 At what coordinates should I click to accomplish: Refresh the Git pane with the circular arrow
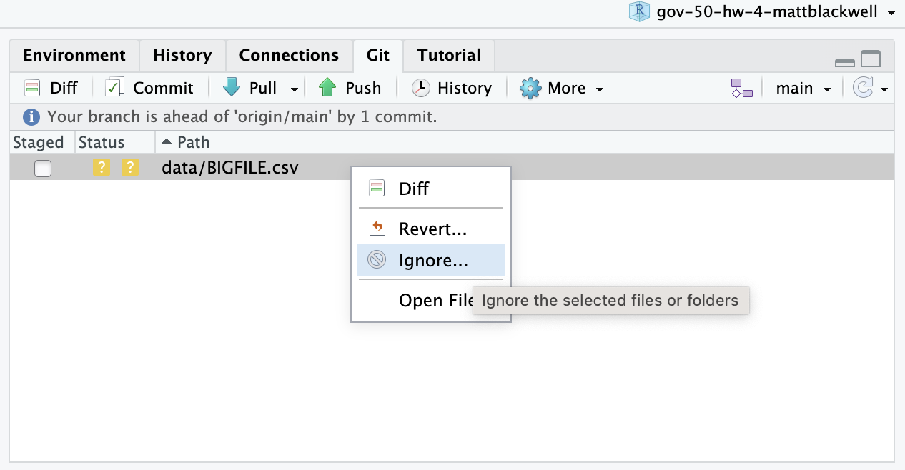[863, 88]
